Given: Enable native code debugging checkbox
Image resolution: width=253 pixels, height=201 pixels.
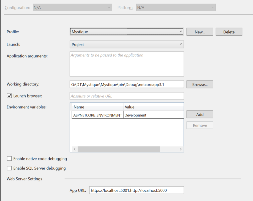Looking at the screenshot, I should [x=9, y=159].
